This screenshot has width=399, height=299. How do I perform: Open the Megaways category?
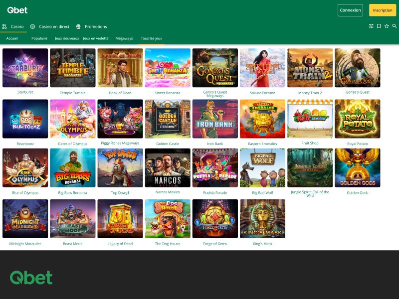coord(124,38)
